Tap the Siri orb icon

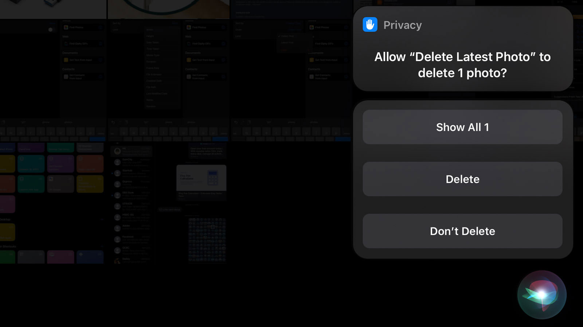click(x=542, y=295)
